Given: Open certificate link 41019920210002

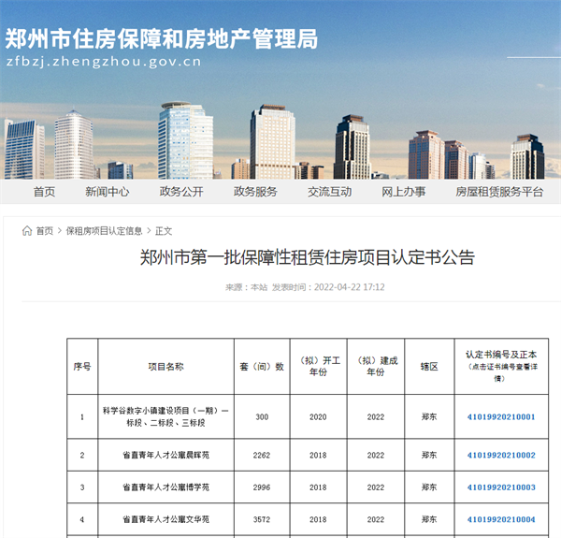Looking at the screenshot, I should 500,455.
